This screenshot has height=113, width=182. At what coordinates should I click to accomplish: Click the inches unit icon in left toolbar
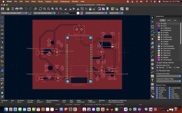pos(2,30)
